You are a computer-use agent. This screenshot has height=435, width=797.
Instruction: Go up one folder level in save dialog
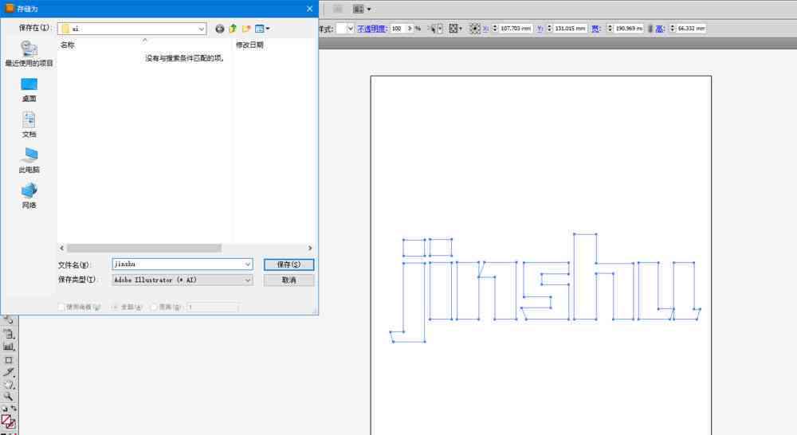[x=233, y=29]
